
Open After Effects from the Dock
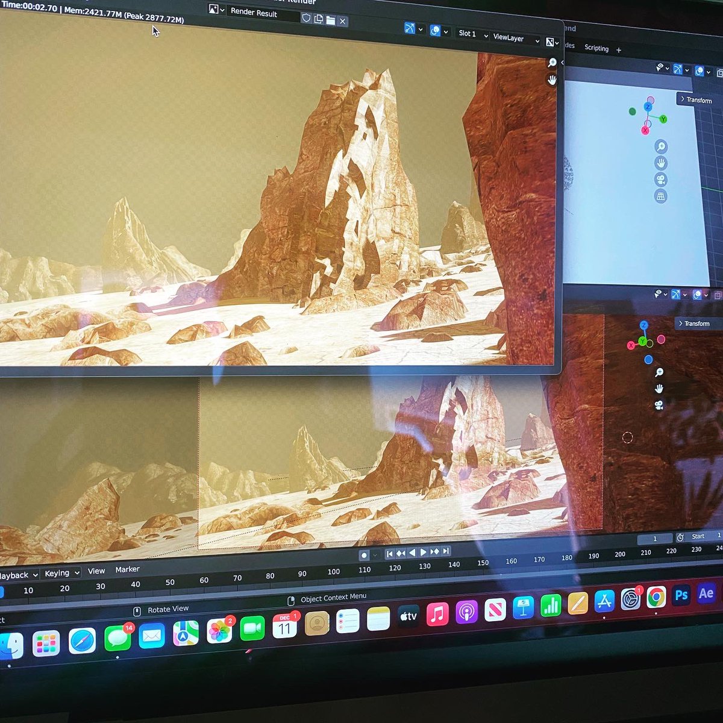pos(706,593)
